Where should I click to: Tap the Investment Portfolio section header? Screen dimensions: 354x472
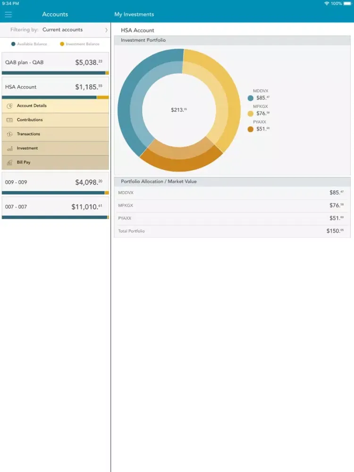coord(232,40)
